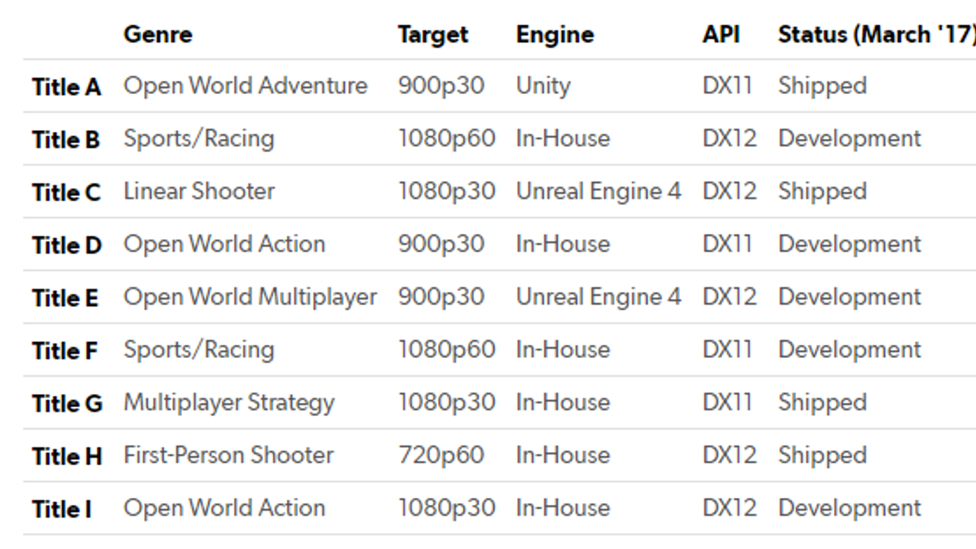Click the Linear Shooter genre cell
The height and width of the screenshot is (549, 976).
(199, 192)
